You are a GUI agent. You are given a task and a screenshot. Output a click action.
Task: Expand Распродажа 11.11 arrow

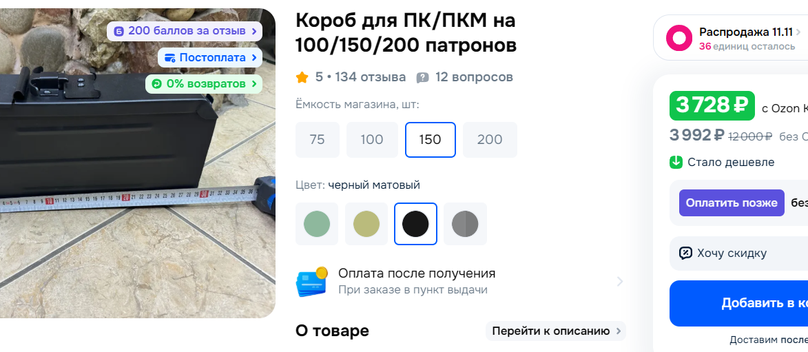798,32
